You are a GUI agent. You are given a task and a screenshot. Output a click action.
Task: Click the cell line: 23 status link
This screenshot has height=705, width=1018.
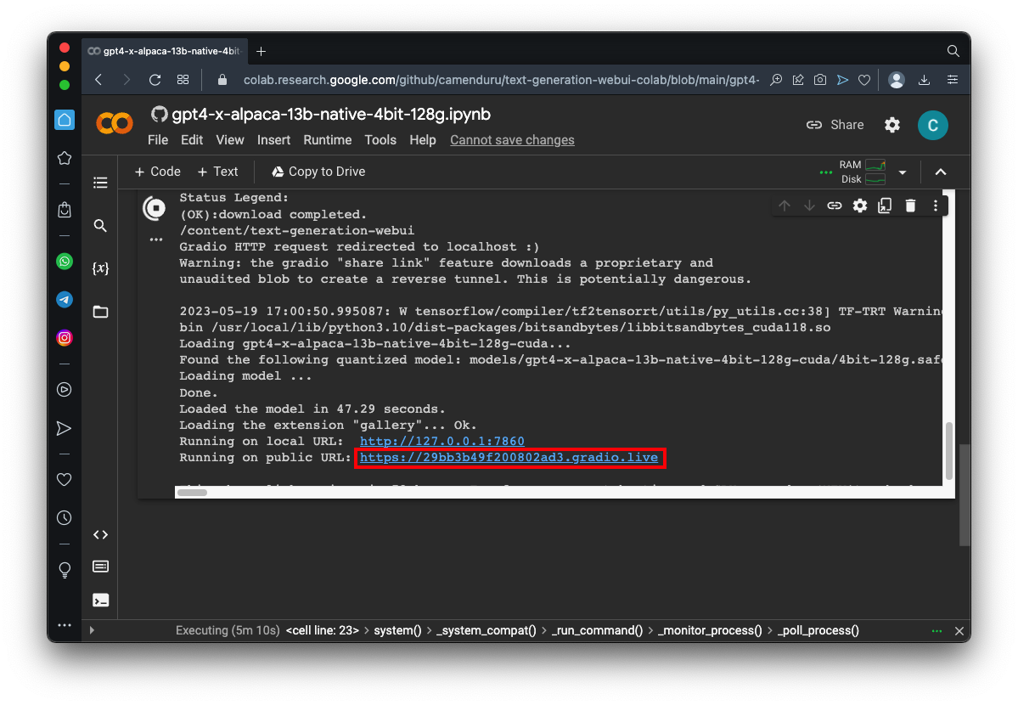pos(322,630)
